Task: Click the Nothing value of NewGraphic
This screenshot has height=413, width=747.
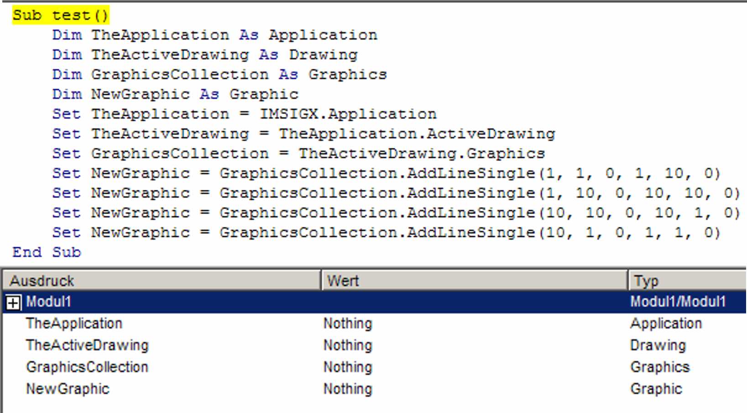Action: [348, 389]
